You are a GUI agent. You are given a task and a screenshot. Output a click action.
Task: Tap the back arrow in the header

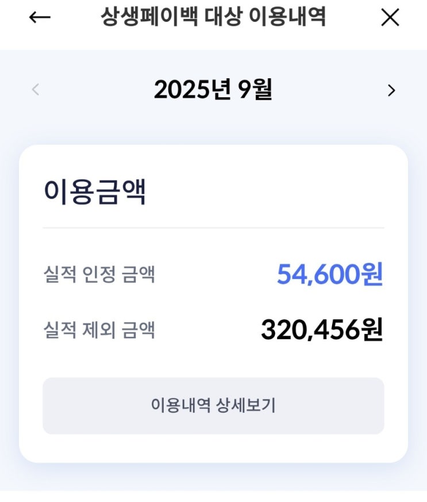pos(40,18)
